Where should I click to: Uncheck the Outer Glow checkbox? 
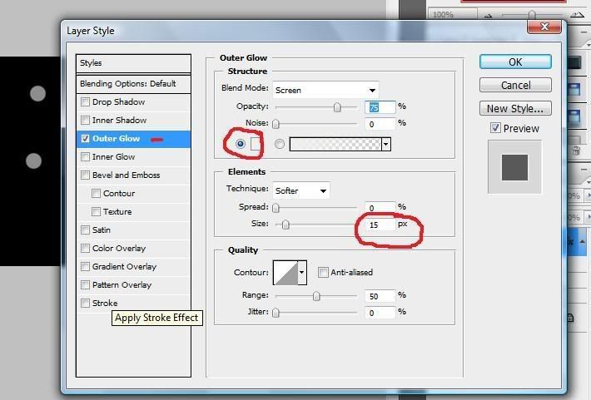click(86, 139)
